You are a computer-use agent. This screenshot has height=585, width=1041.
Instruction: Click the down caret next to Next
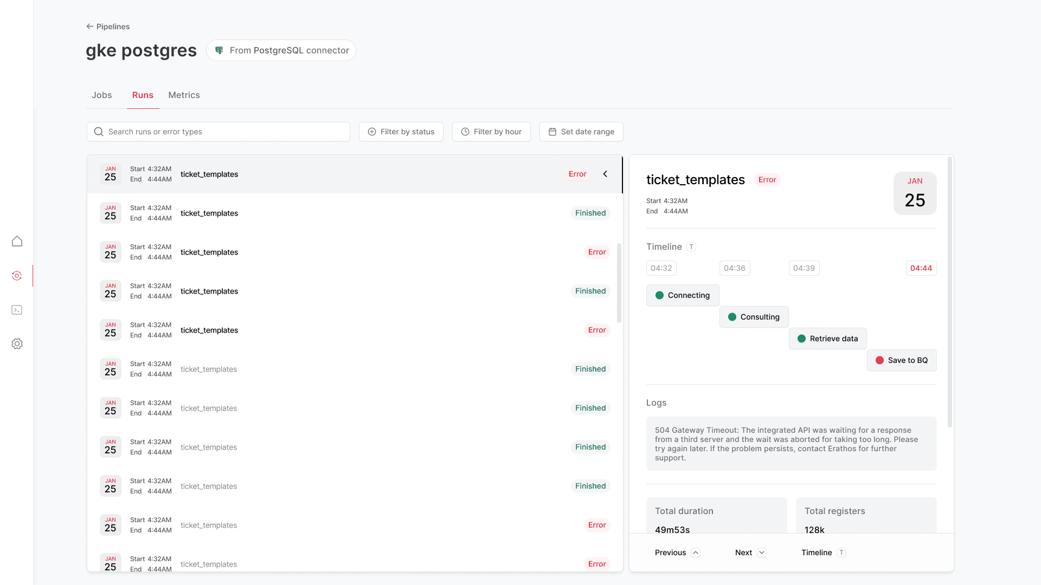[762, 552]
